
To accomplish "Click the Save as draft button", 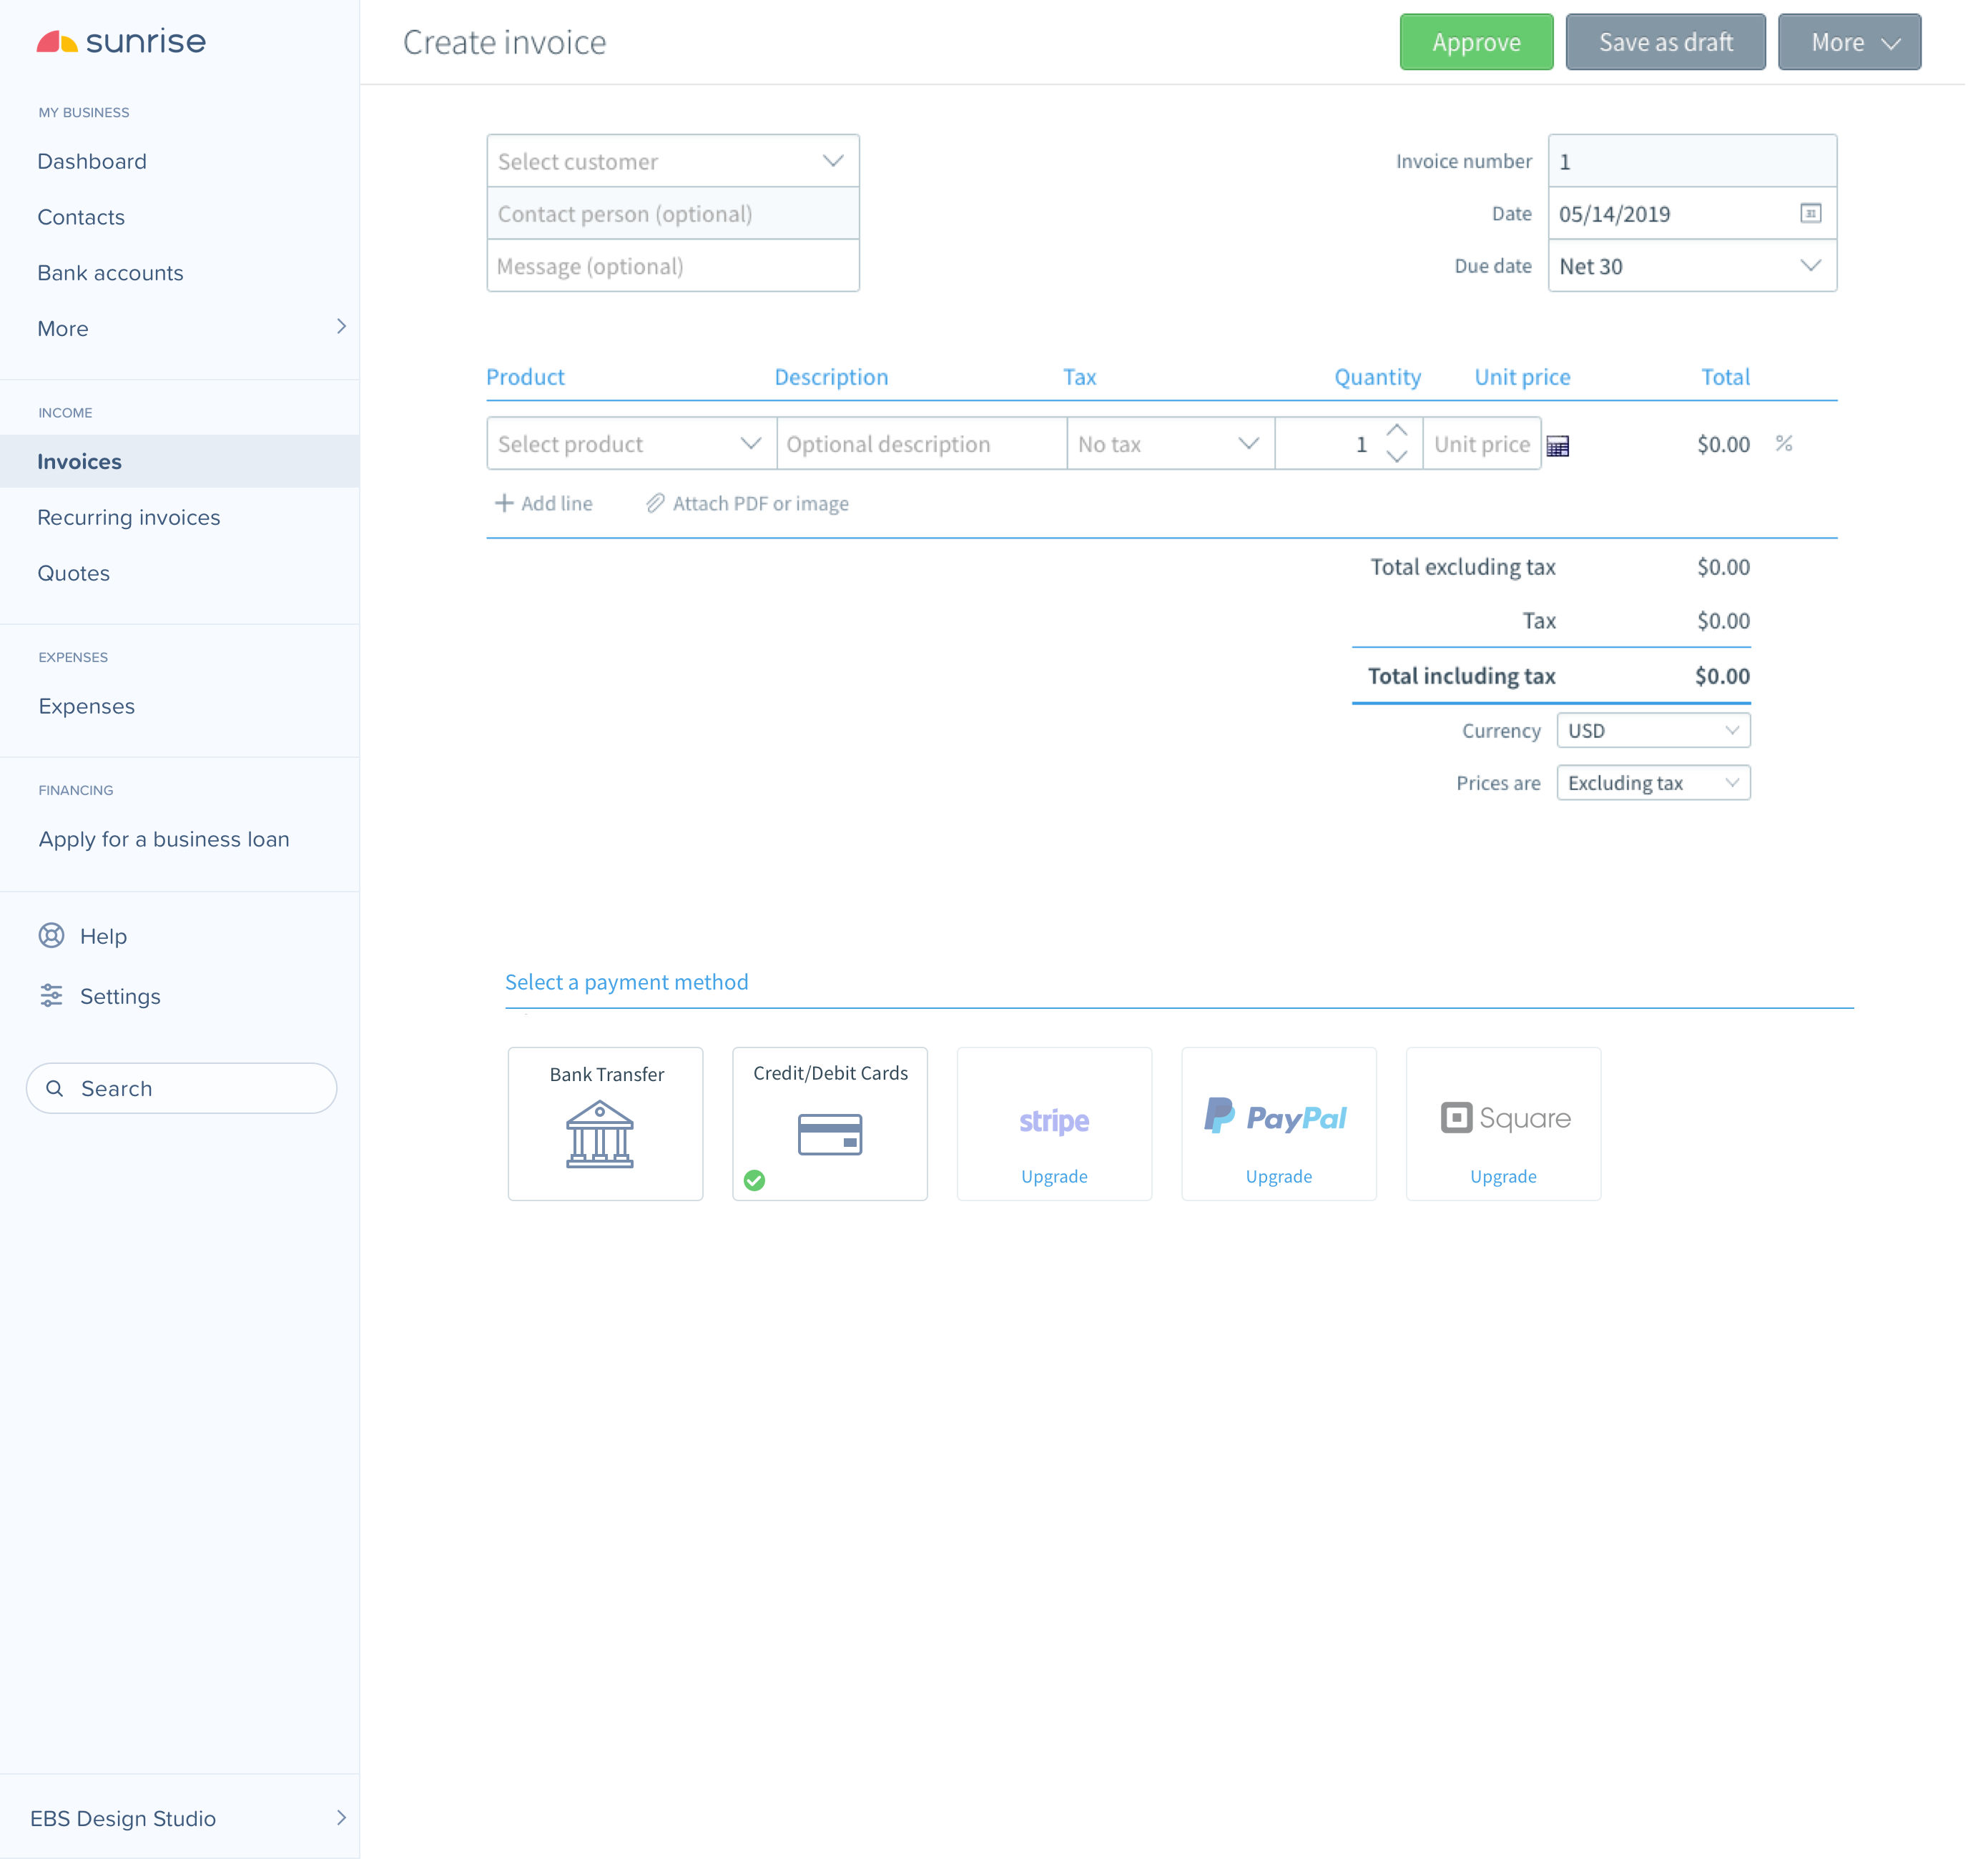I will (x=1661, y=40).
